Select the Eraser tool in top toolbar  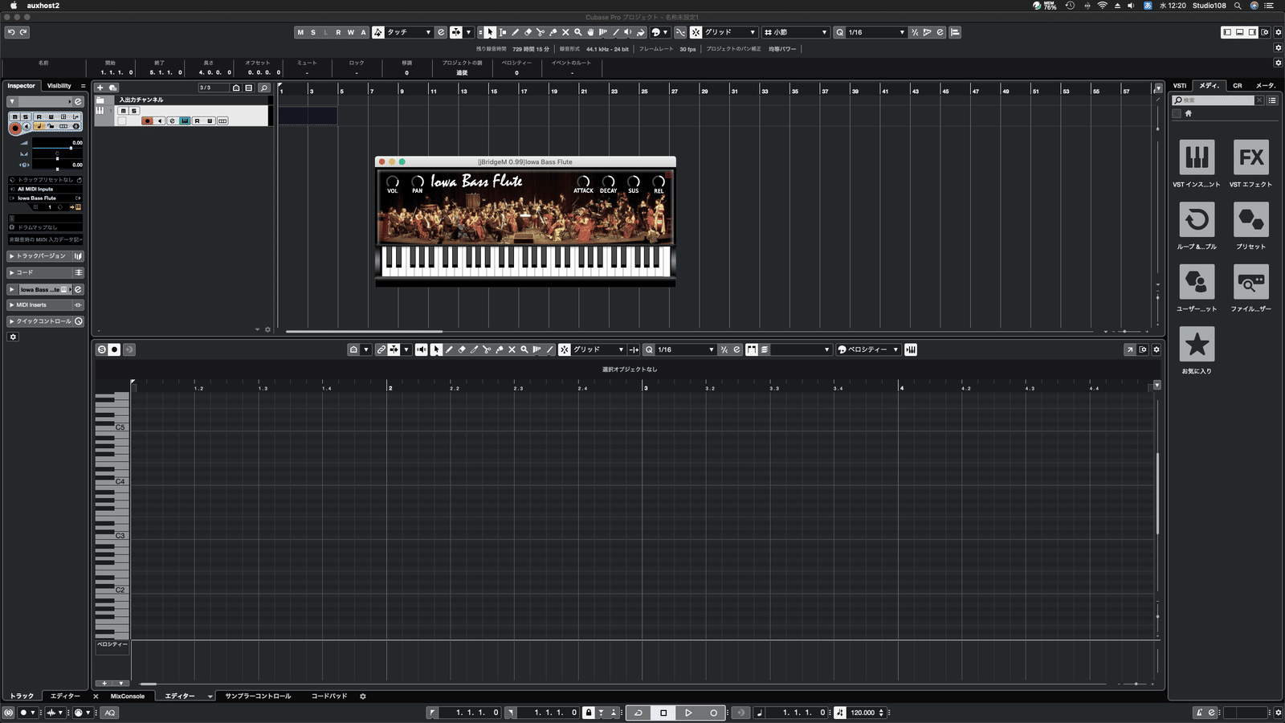pos(528,32)
